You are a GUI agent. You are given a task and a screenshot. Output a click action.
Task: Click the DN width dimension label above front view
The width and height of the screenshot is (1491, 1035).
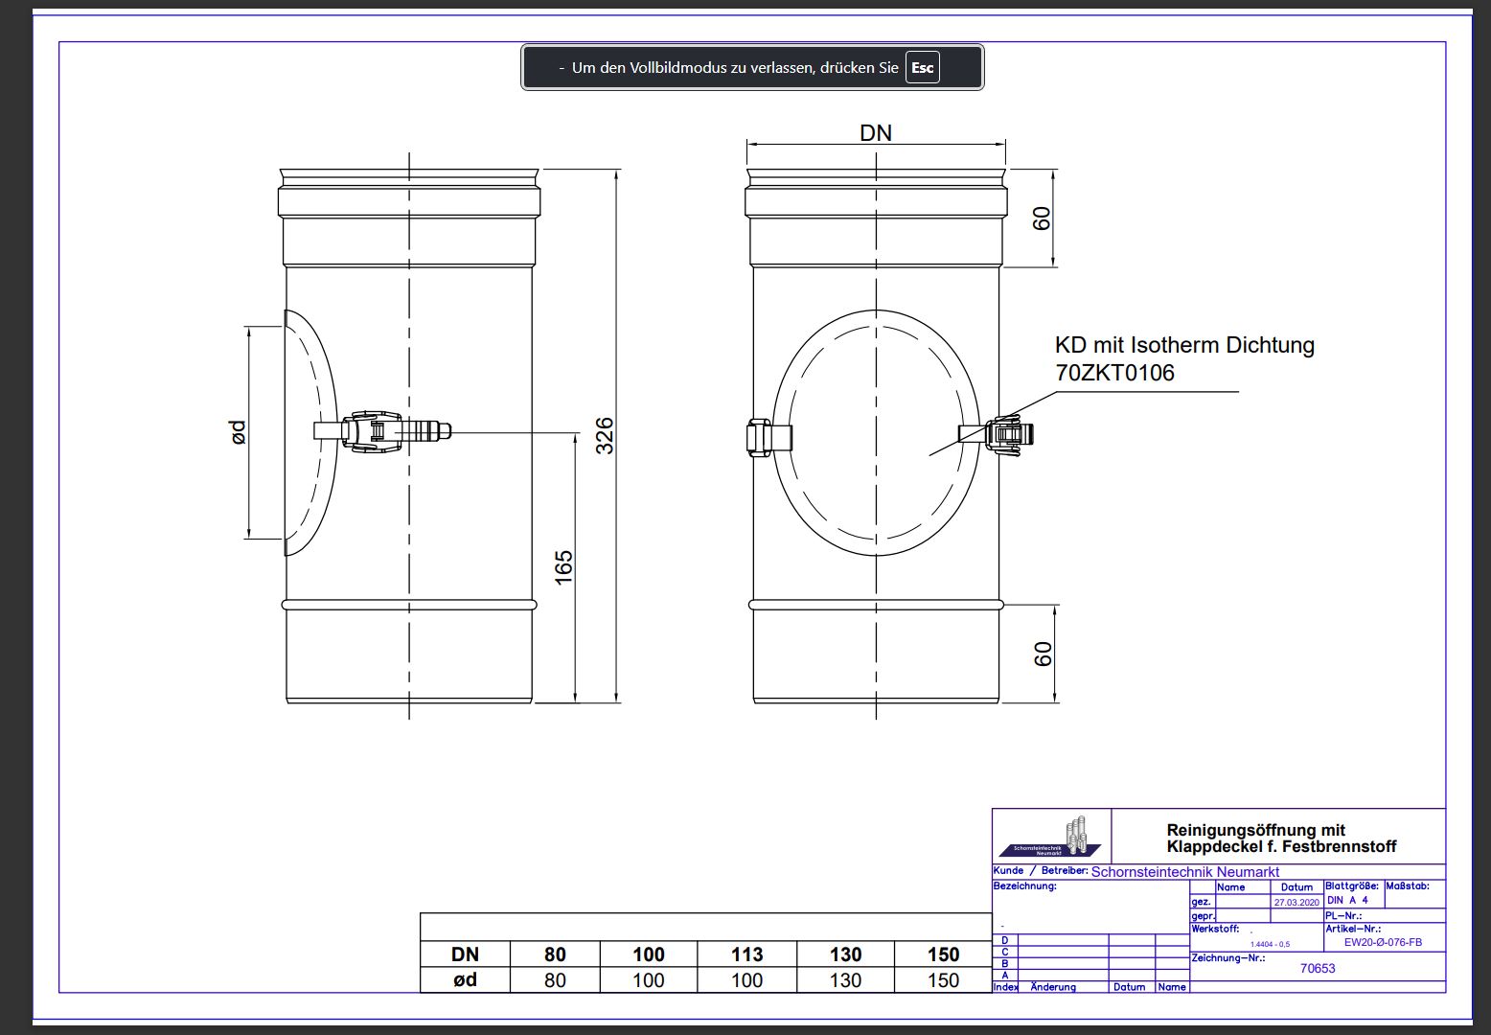876,133
